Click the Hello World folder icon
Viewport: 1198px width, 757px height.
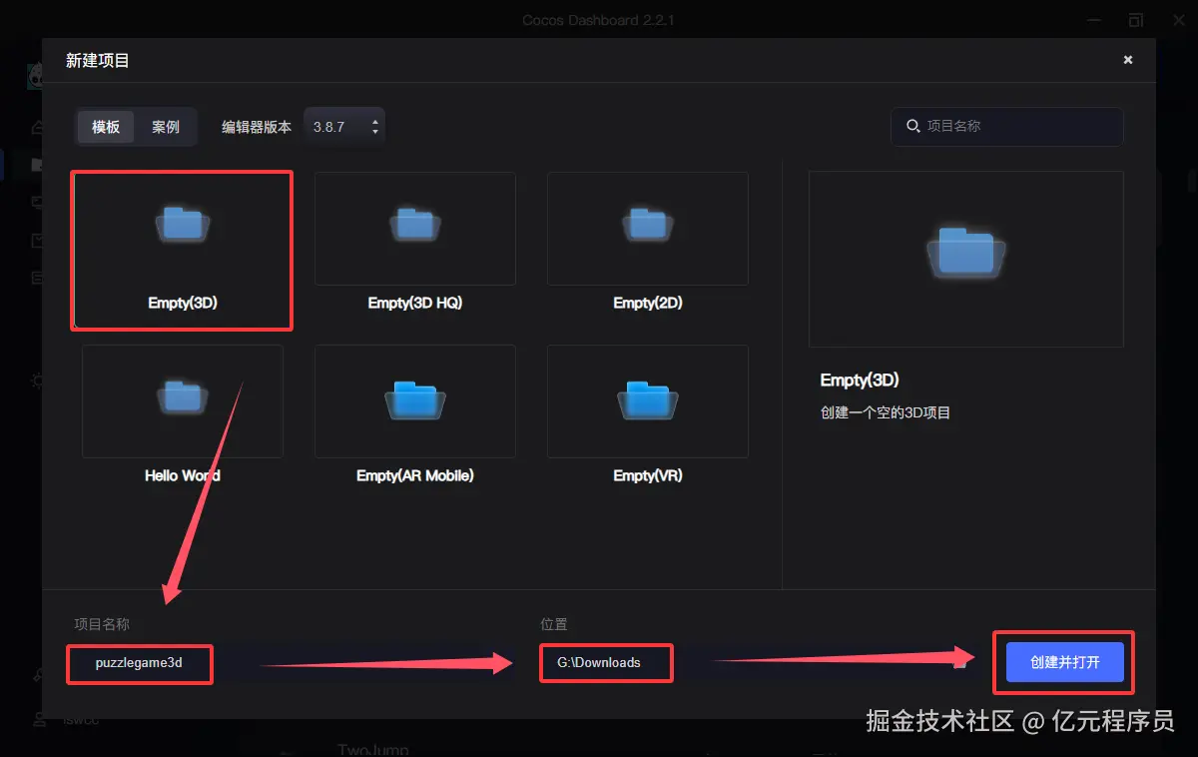pos(183,397)
